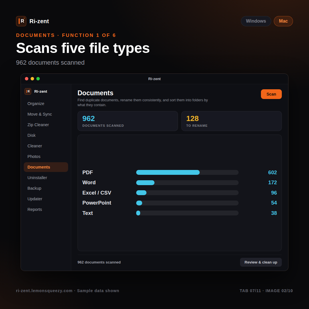
Task: Click the Review & clean up button
Action: click(261, 262)
